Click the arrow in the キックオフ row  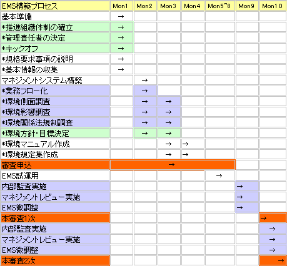(x=121, y=48)
